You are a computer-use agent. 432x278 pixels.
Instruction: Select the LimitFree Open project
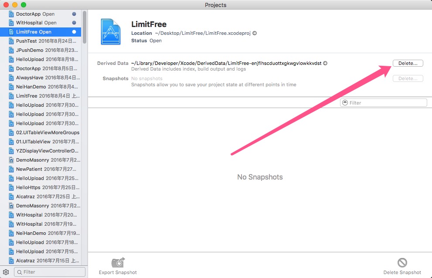(x=41, y=32)
